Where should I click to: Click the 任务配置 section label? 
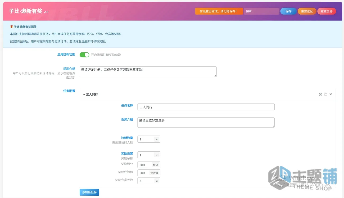coord(69,91)
